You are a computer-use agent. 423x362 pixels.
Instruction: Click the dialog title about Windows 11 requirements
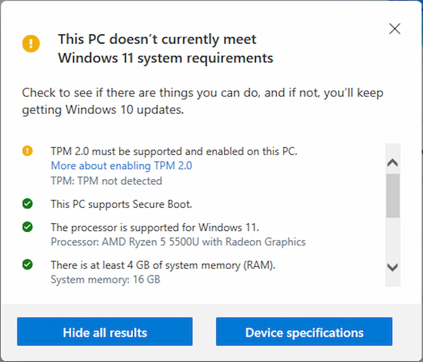(165, 49)
